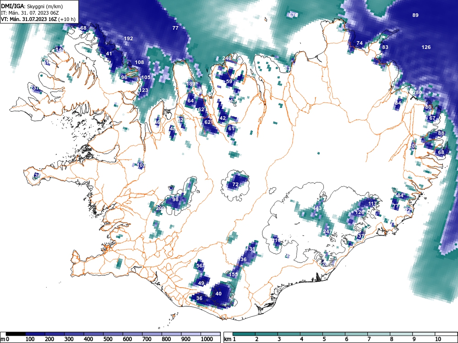The image size is (458, 343).
Task: Click the '61' visibility value
Action: [x=231, y=129]
